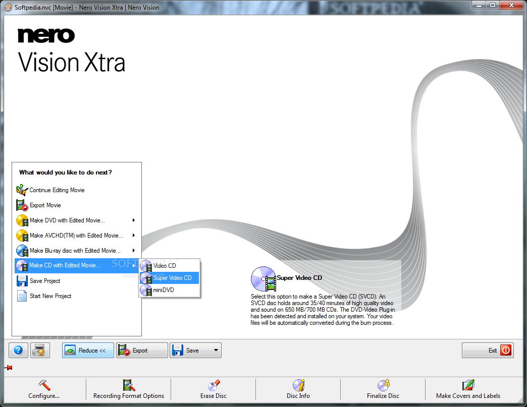Expand Make DVD with Edited Movie submenu arrow
527x407 pixels.
coord(134,220)
